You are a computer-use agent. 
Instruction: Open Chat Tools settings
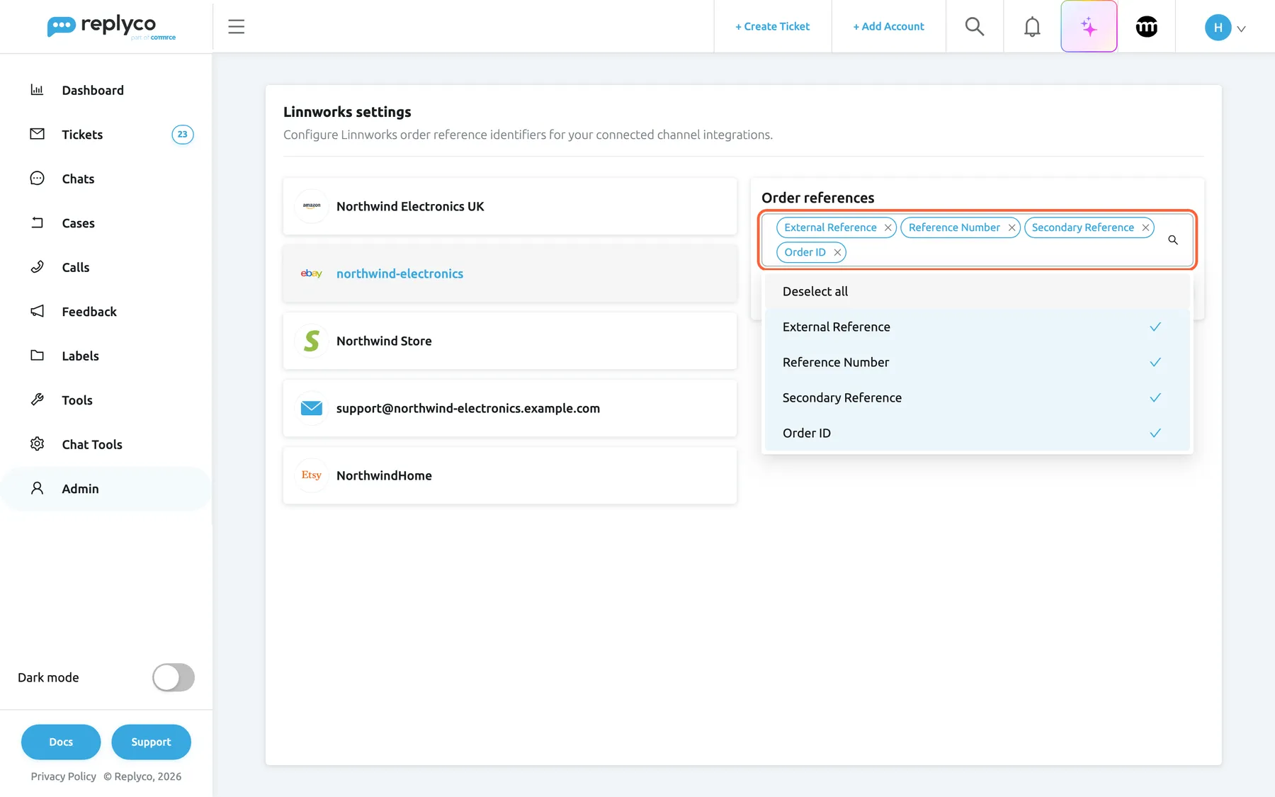pos(106,444)
